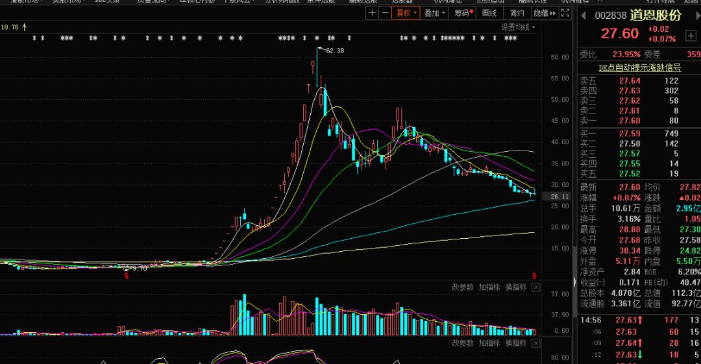Select the 画线 drawing tool
Viewport: 701px width, 364px height.
489,12
